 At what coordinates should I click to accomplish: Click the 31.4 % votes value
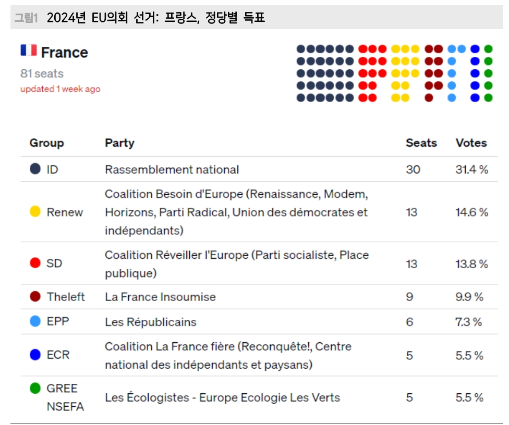coord(471,170)
